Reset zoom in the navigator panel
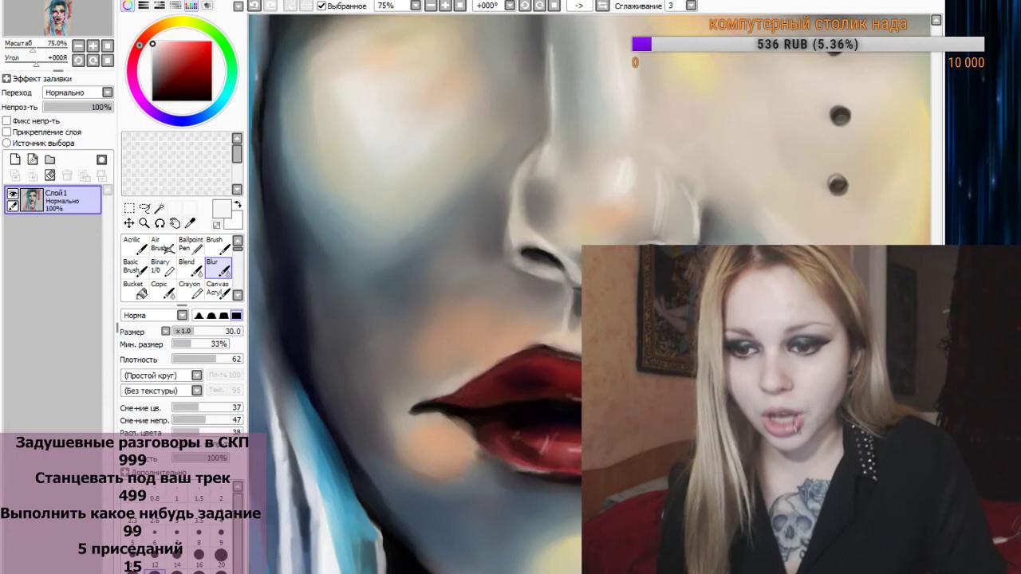The width and height of the screenshot is (1021, 574). (108, 45)
